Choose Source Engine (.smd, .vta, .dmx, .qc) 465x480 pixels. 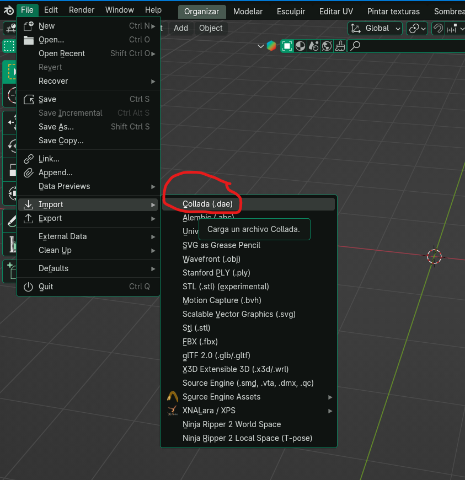[x=248, y=383]
